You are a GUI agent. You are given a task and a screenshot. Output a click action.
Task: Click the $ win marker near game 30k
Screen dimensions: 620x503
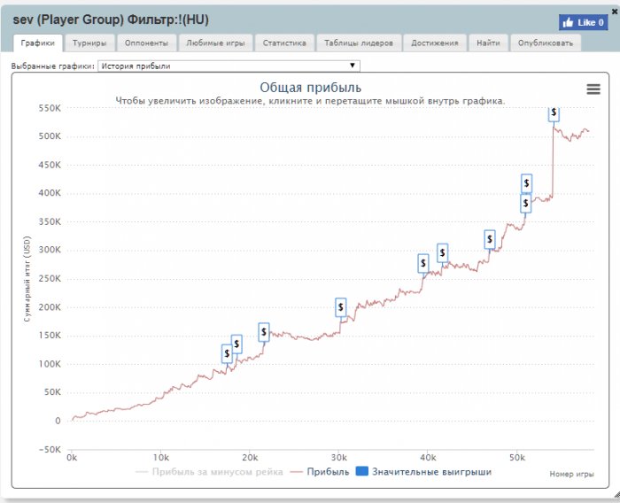pos(341,307)
